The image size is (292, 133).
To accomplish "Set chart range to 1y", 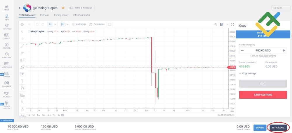I will 54,115.
